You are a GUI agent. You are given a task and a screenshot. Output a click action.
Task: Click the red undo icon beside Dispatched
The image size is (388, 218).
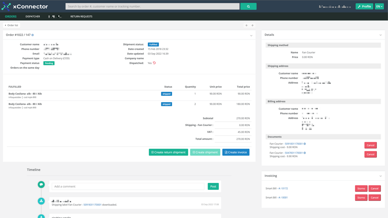pyautogui.click(x=154, y=63)
